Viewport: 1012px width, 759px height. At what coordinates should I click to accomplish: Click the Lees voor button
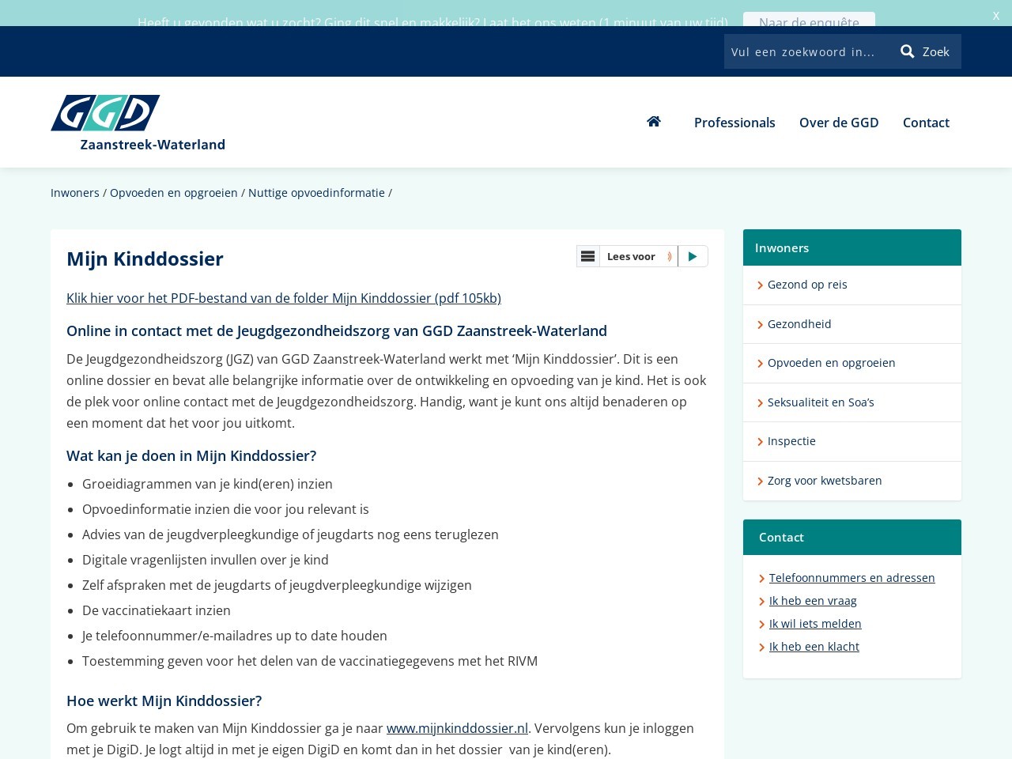639,256
